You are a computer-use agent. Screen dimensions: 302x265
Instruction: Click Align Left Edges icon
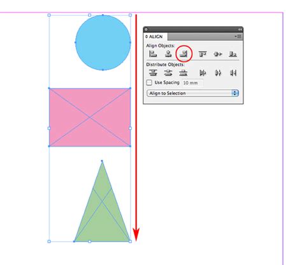pos(153,54)
